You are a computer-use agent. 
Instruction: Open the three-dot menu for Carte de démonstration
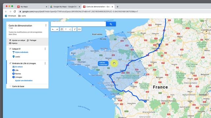[x=46, y=25]
